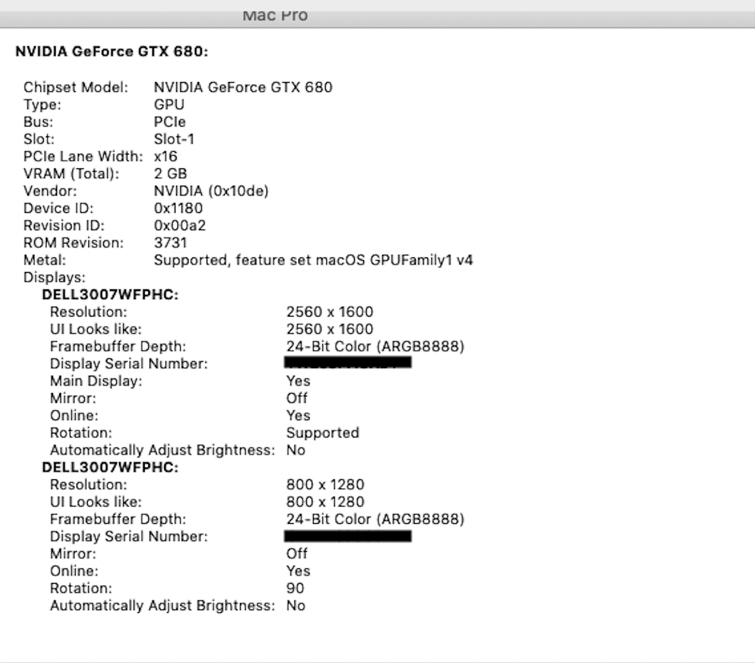Viewport: 755px width, 663px height.
Task: Click the Chipset Model: label
Action: [76, 87]
